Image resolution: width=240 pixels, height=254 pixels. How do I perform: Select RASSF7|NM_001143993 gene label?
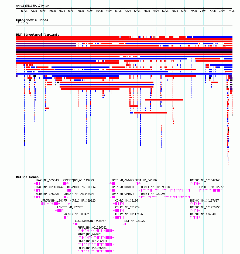(x=78, y=180)
